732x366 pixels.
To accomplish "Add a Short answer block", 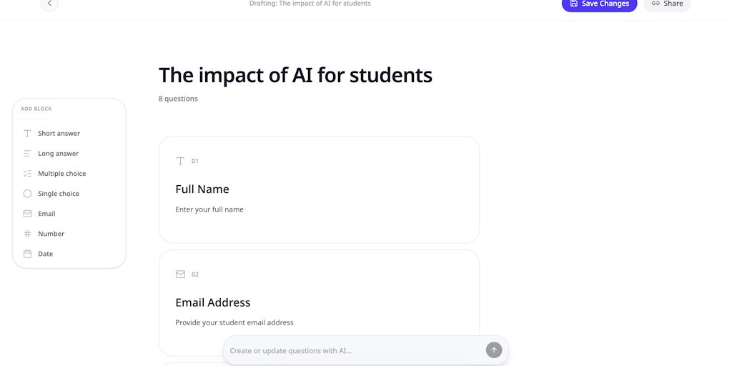I will [x=59, y=134].
